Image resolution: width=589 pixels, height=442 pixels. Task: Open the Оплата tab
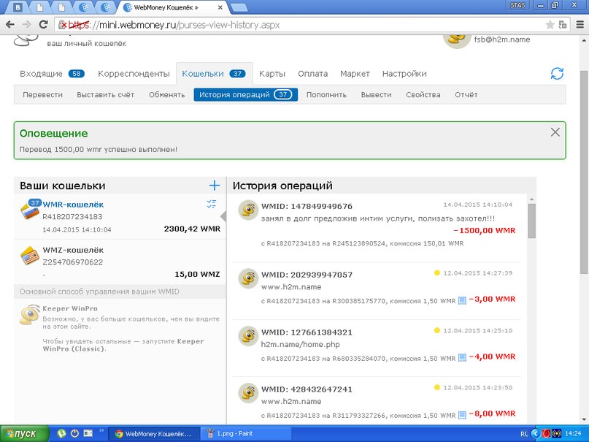313,74
